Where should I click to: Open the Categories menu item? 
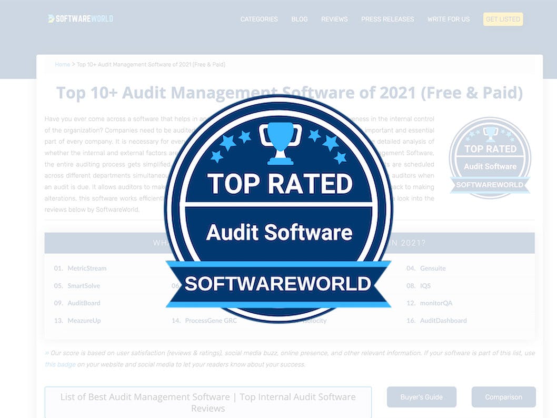pyautogui.click(x=259, y=19)
